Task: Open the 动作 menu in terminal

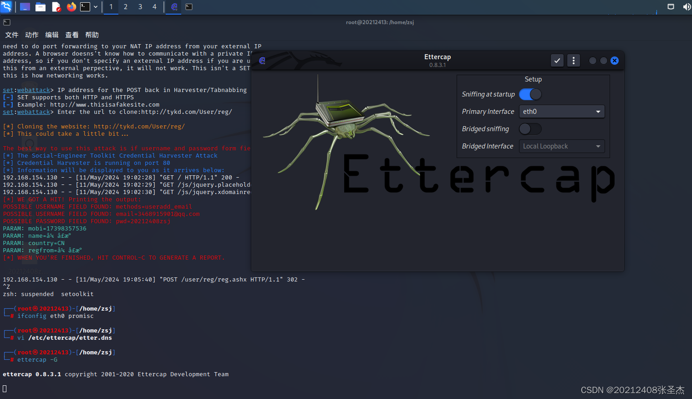Action: (x=32, y=35)
